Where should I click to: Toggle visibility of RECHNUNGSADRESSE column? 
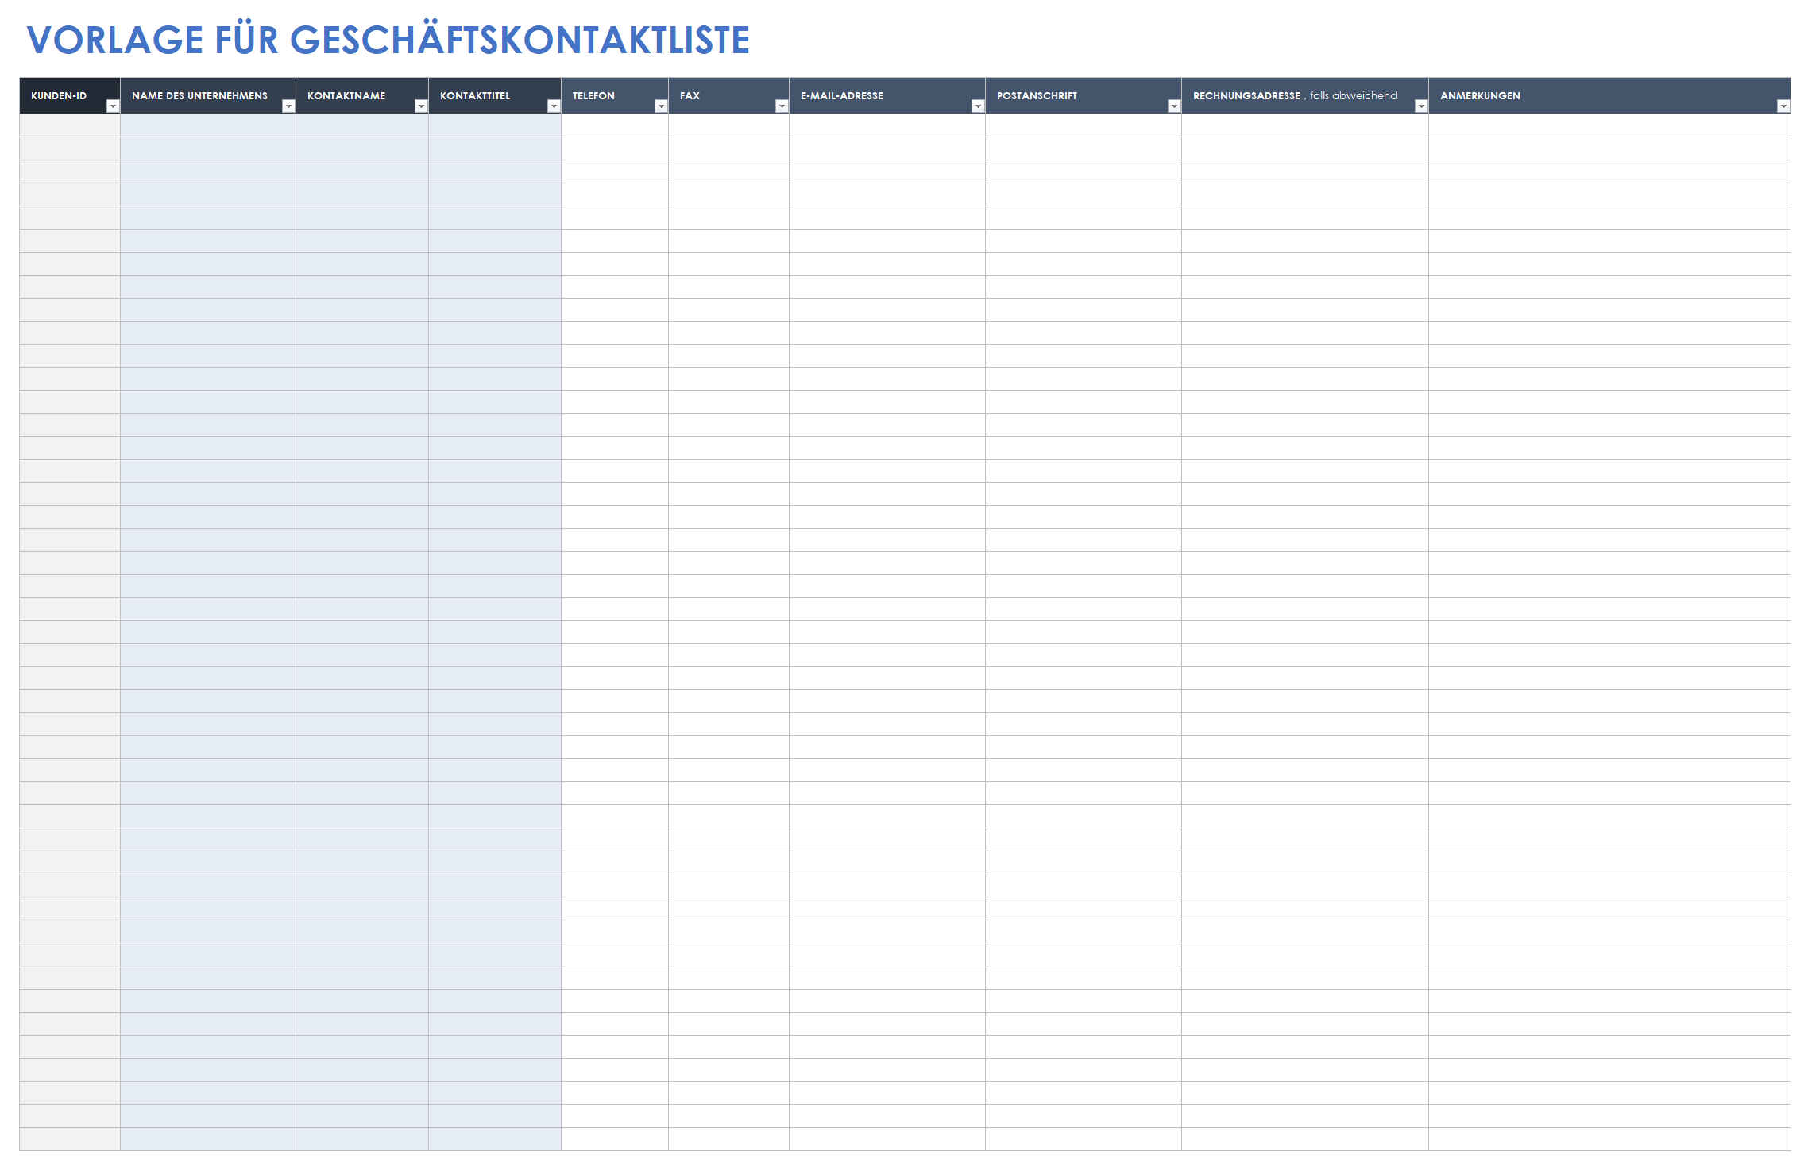[1420, 102]
